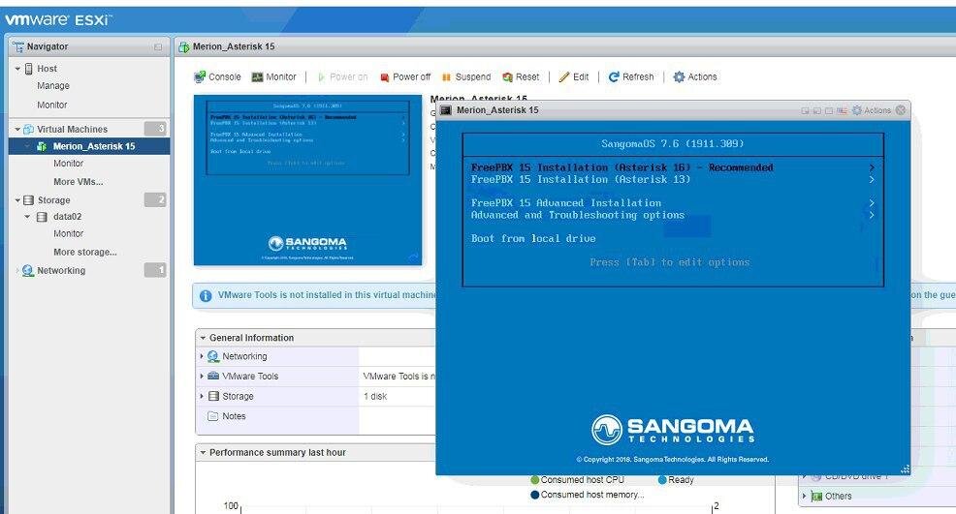Click the blue Refresh arrow icon

coord(614,76)
